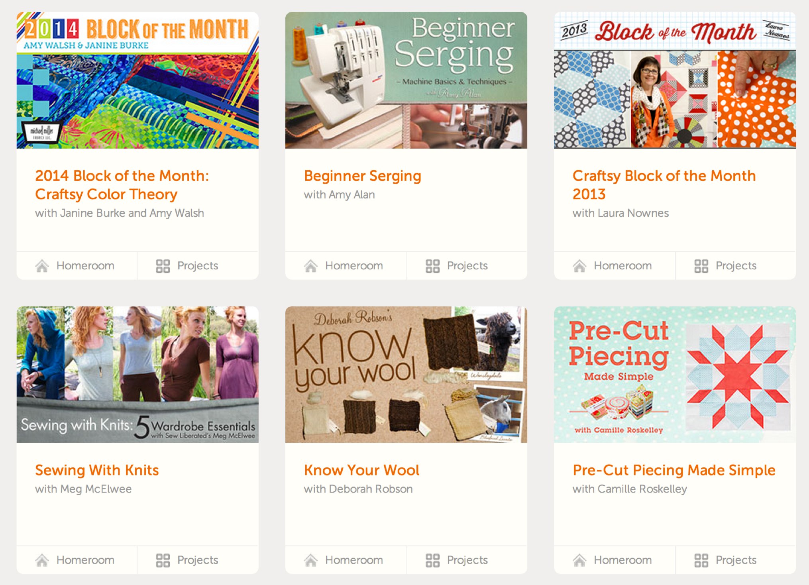Open the Sewing With Knits course link

coord(97,470)
